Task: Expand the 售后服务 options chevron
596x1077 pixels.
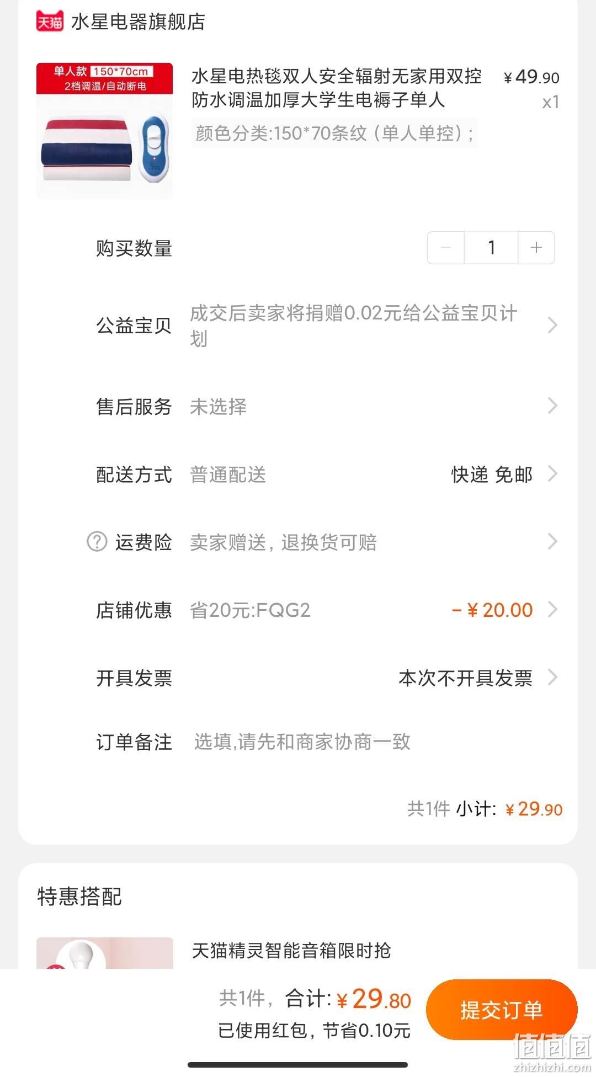Action: click(552, 406)
